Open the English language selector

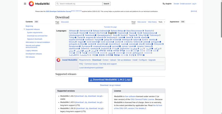coord(167,4)
